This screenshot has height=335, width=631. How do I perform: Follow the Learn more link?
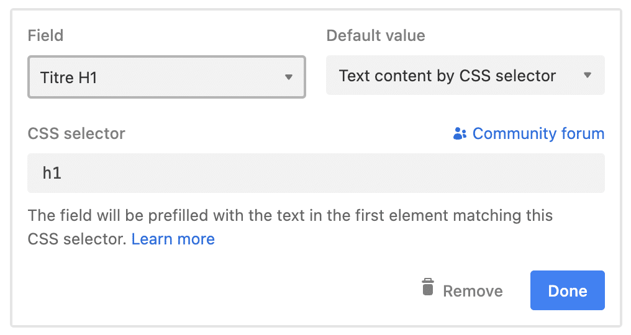coord(173,239)
